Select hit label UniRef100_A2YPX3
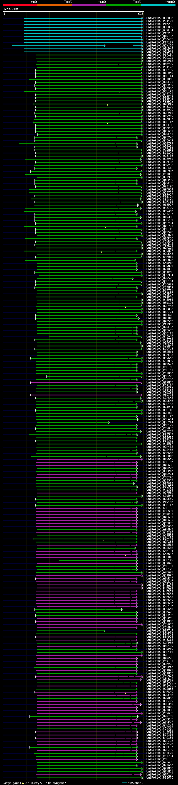The width and height of the screenshot is (178, 785). click(x=159, y=722)
